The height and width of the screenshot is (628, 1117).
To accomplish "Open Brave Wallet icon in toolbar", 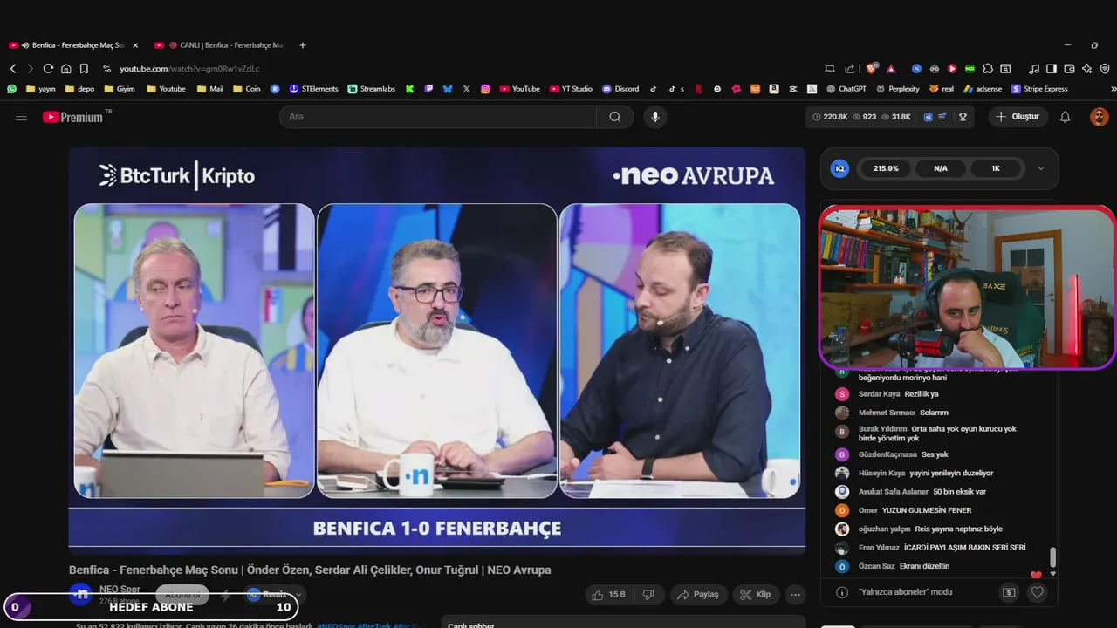I will pyautogui.click(x=1069, y=69).
